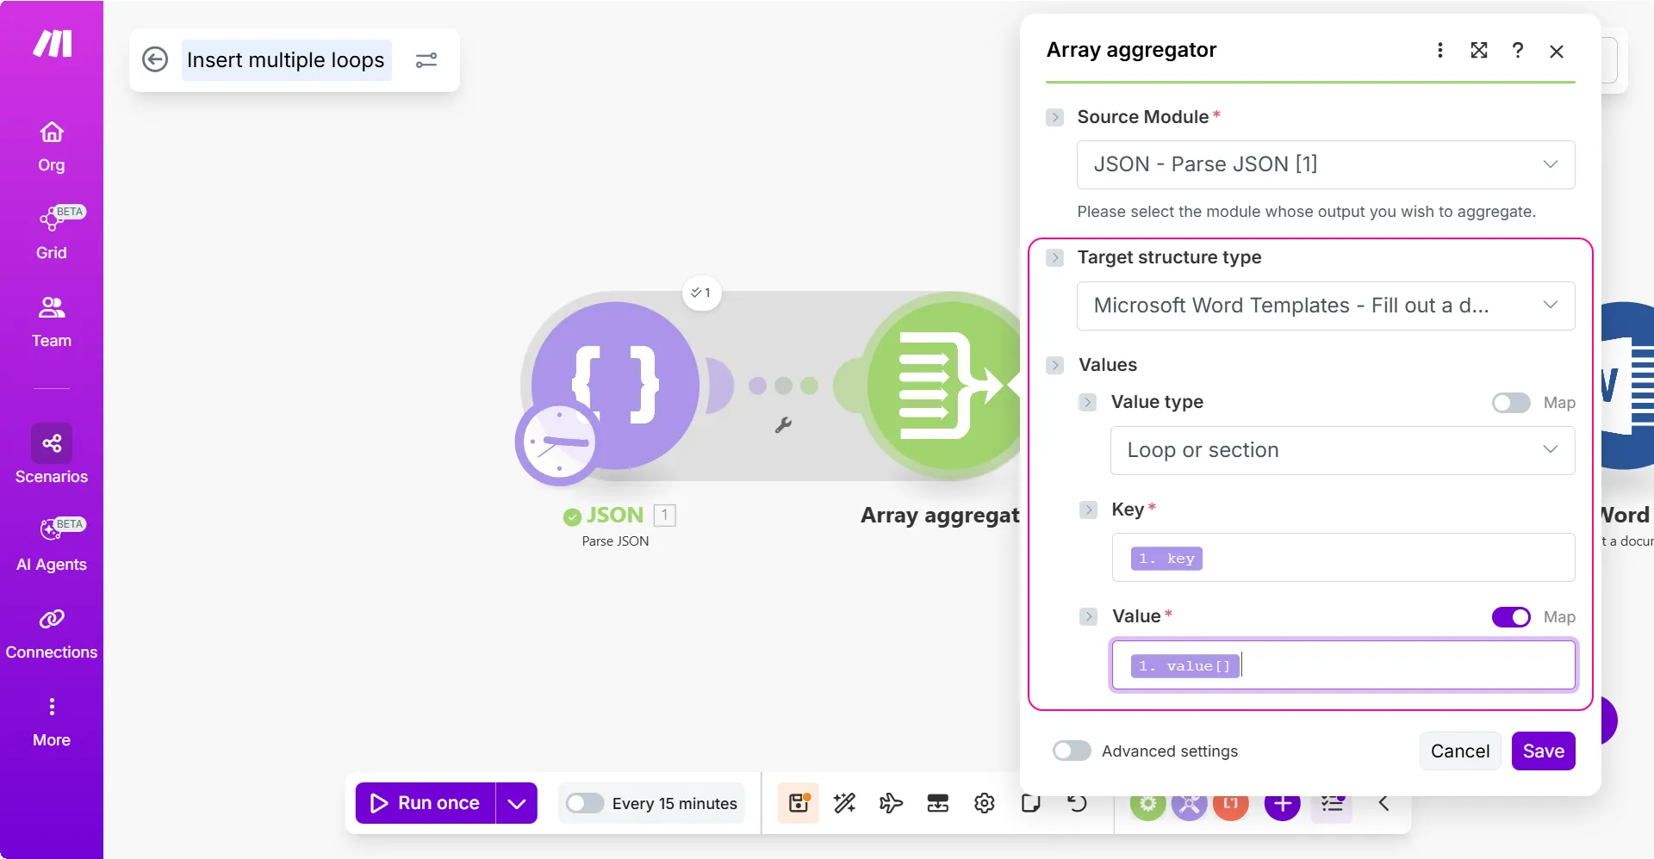Toggle Map switch for Value type

click(x=1511, y=403)
